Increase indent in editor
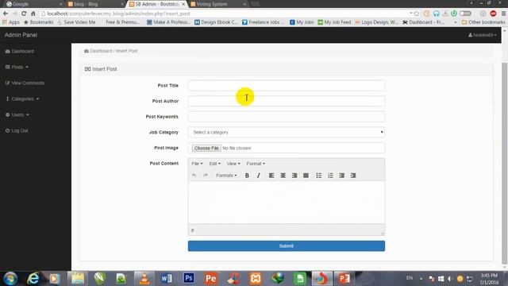 tap(353, 176)
